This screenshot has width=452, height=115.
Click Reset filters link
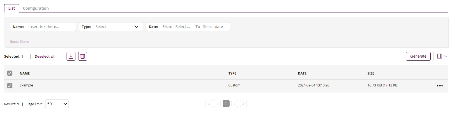tap(19, 42)
